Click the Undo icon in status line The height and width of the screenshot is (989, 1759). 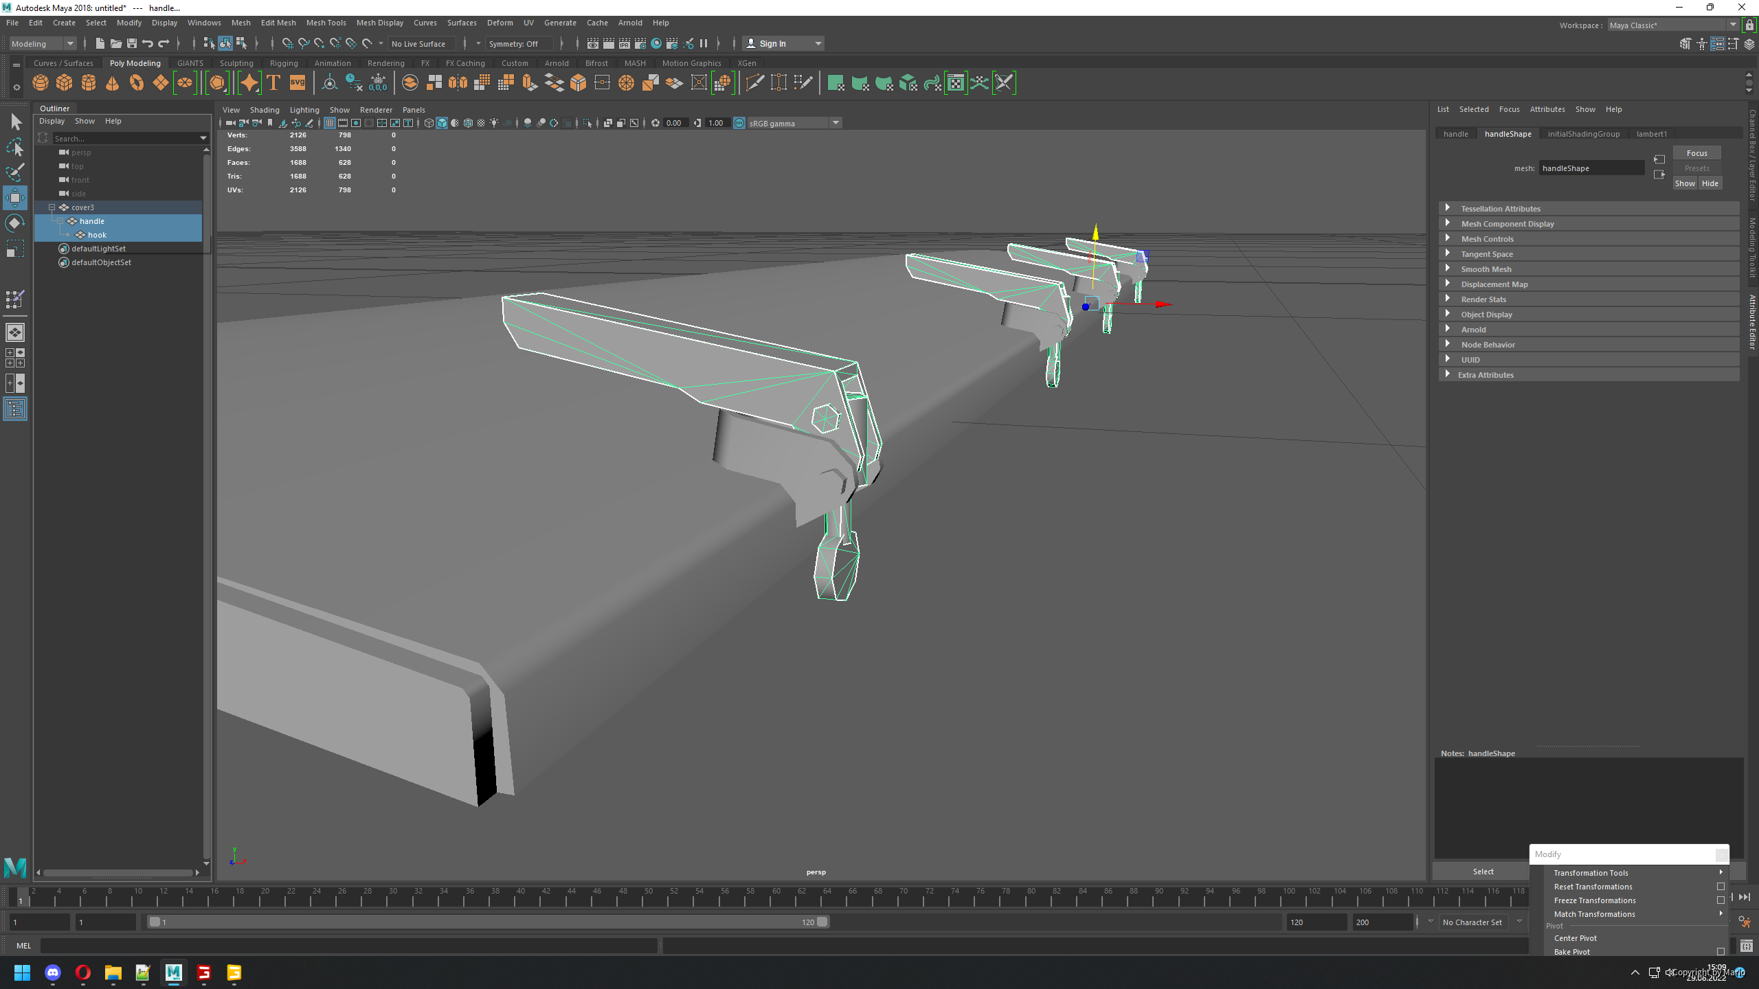coord(148,43)
